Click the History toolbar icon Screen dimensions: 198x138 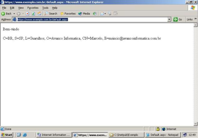95,14
